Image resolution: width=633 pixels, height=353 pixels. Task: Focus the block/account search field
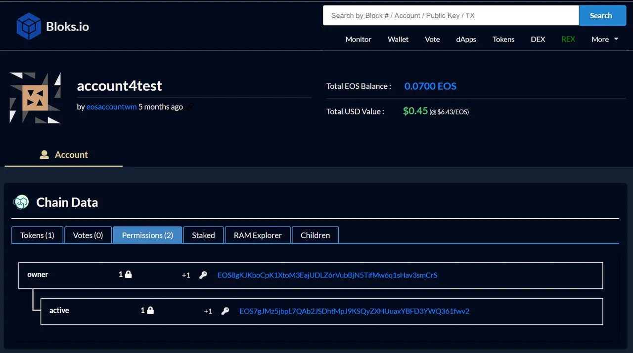click(451, 15)
